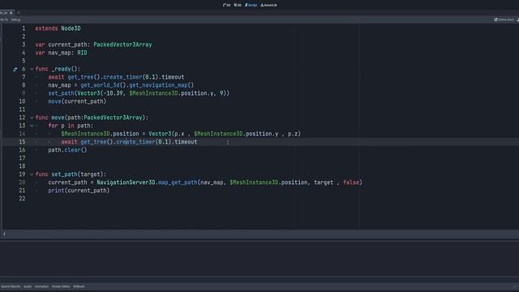519x292 pixels.
Task: Click 'get_navigation_map' on line 8
Action: point(158,85)
